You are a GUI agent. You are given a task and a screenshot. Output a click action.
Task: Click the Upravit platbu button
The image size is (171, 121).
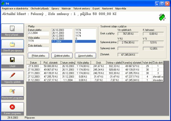tap(85, 56)
